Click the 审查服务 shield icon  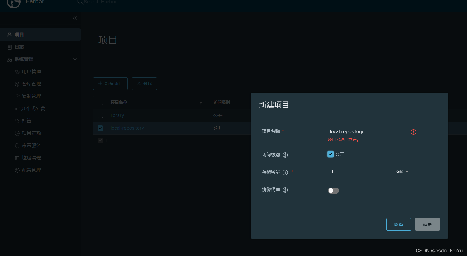(x=17, y=146)
